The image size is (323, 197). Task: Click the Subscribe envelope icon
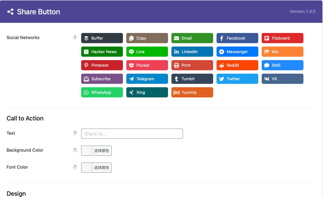[86, 79]
